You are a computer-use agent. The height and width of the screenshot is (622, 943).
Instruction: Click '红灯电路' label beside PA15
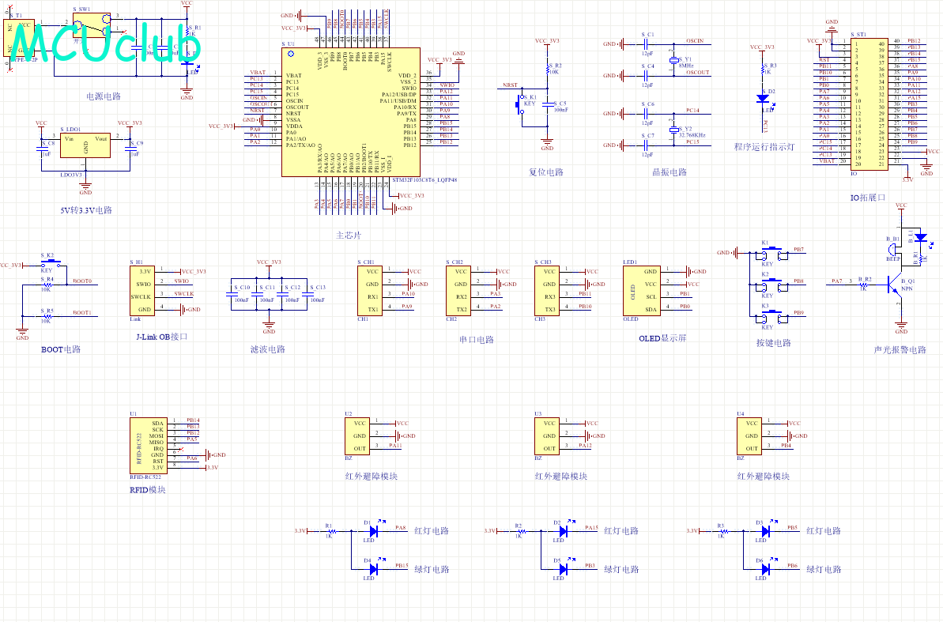point(621,531)
